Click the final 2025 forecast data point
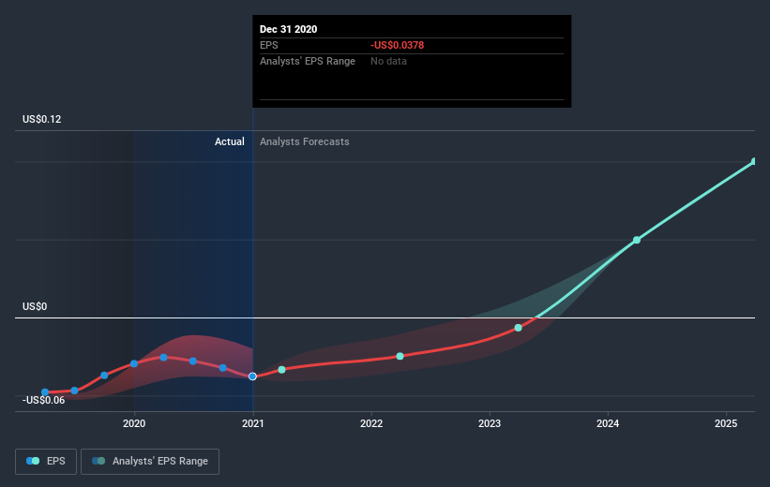The height and width of the screenshot is (487, 770). coord(754,161)
